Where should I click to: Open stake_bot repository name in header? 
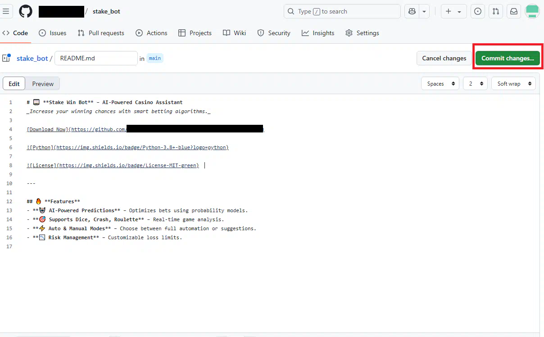[106, 11]
